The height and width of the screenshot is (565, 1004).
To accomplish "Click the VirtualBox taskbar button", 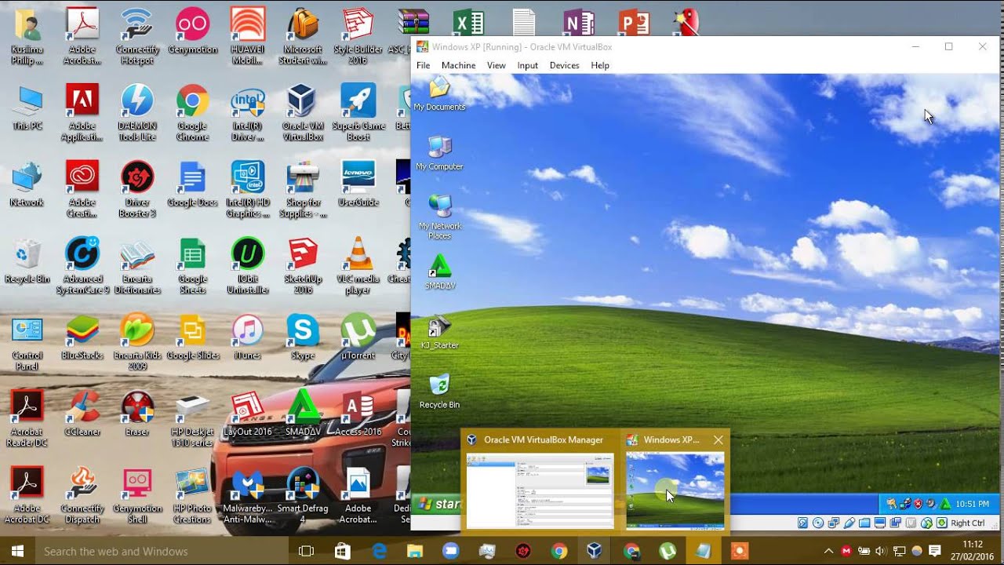I will [594, 551].
